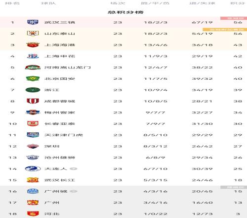Tap the grey badge beside 大连人
The image size is (247, 218).
pyautogui.click(x=74, y=168)
